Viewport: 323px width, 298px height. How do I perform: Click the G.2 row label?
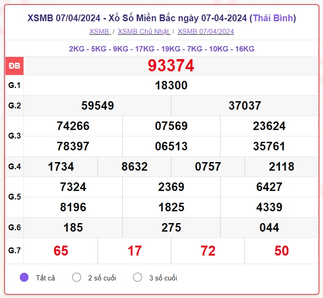tap(14, 106)
